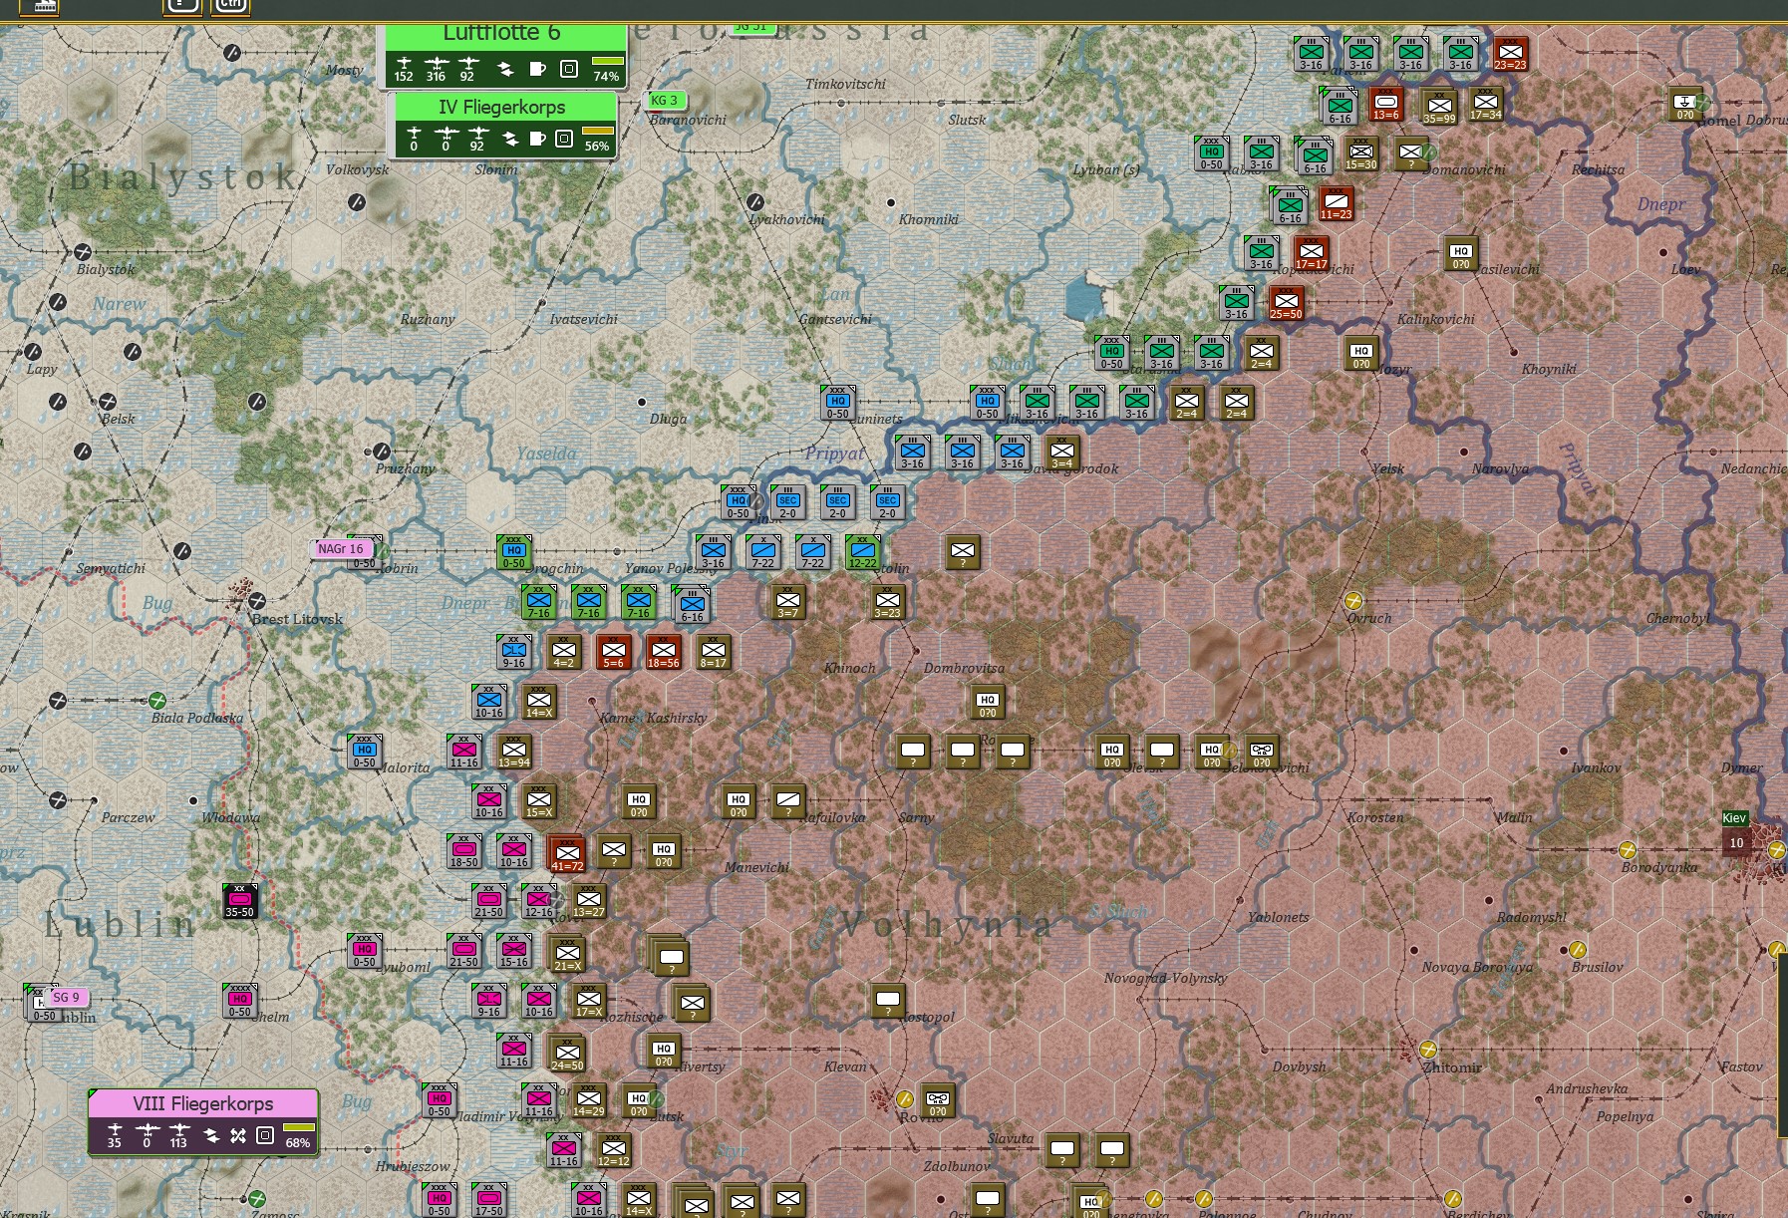1788x1218 pixels.
Task: Click IV Fliegerkorps transfer arrows icon
Action: [509, 139]
